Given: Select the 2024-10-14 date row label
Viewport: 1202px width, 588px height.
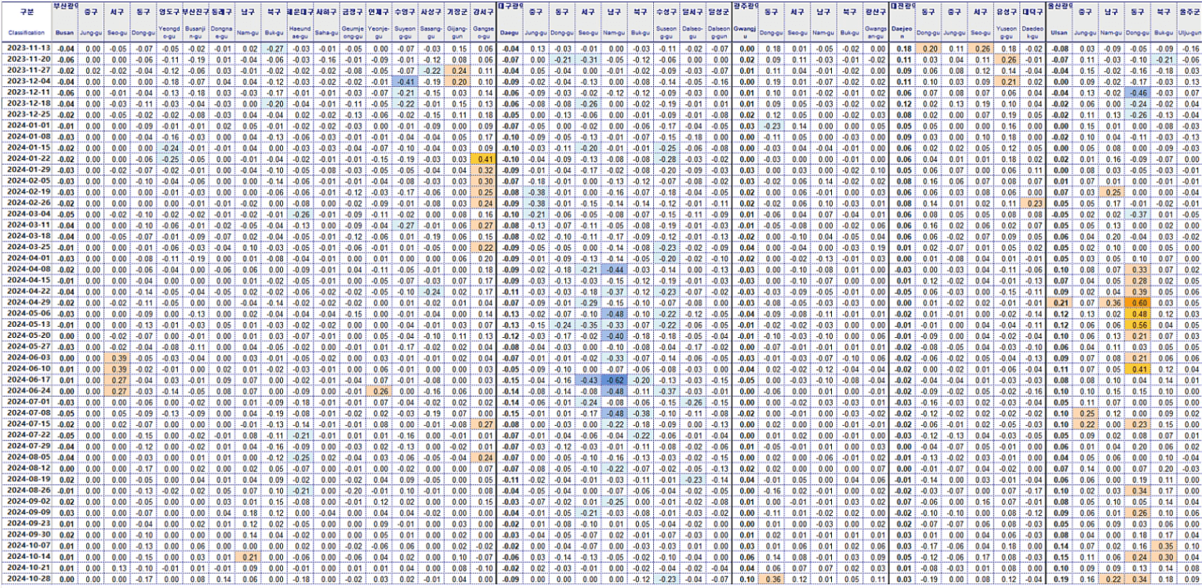Looking at the screenshot, I should click(x=26, y=555).
